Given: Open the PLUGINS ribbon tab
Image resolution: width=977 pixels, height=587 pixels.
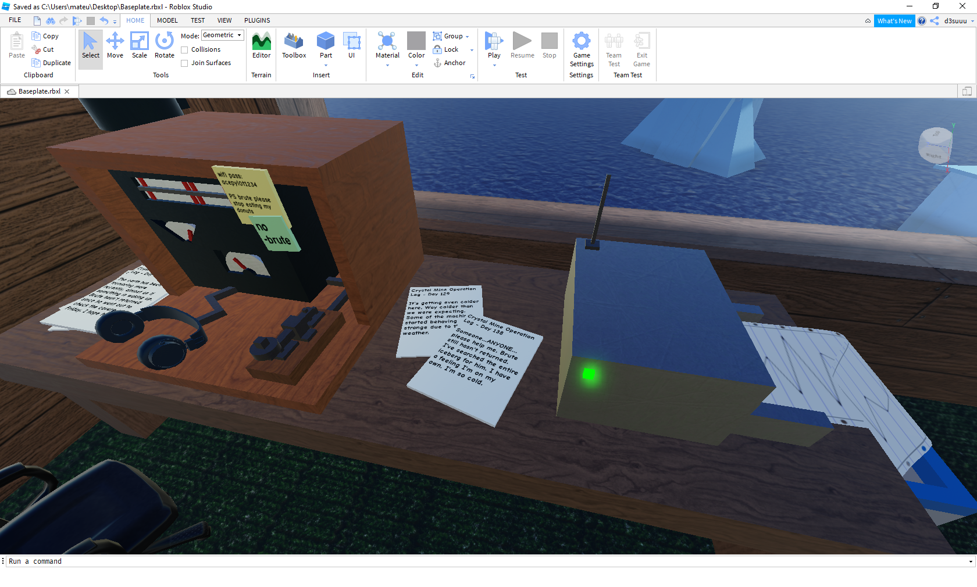Looking at the screenshot, I should (257, 20).
